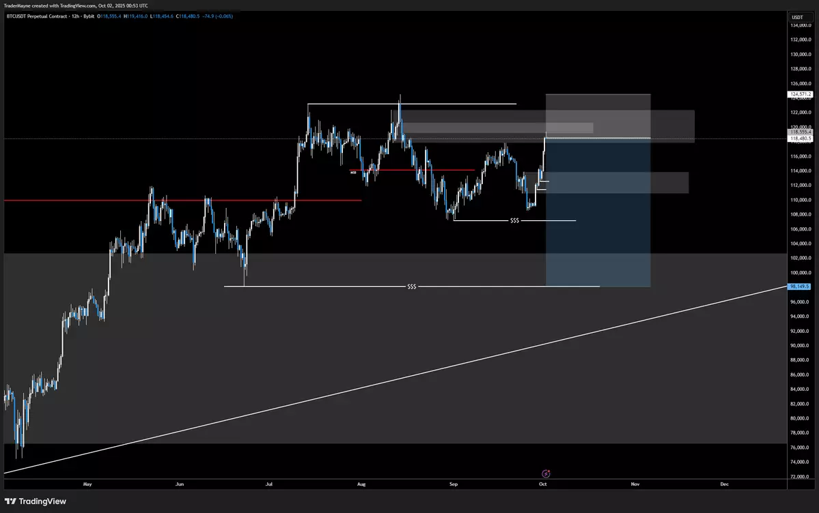
Task: Click the BTCUSDT Perpetual Contract symbol title
Action: 37,16
